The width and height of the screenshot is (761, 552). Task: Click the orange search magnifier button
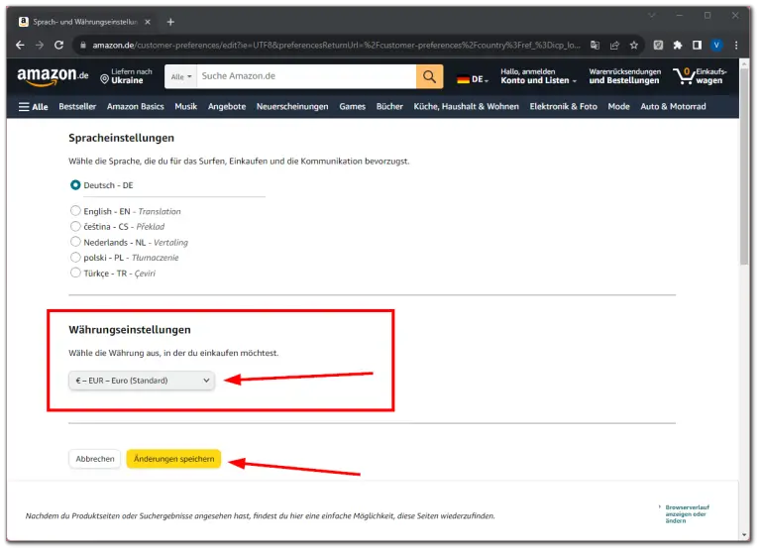click(x=429, y=76)
